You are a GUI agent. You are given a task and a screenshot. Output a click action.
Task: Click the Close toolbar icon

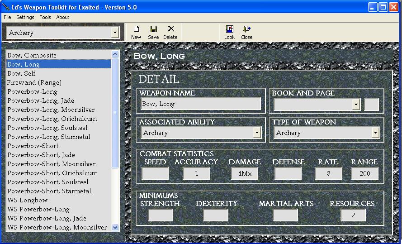pos(246,32)
